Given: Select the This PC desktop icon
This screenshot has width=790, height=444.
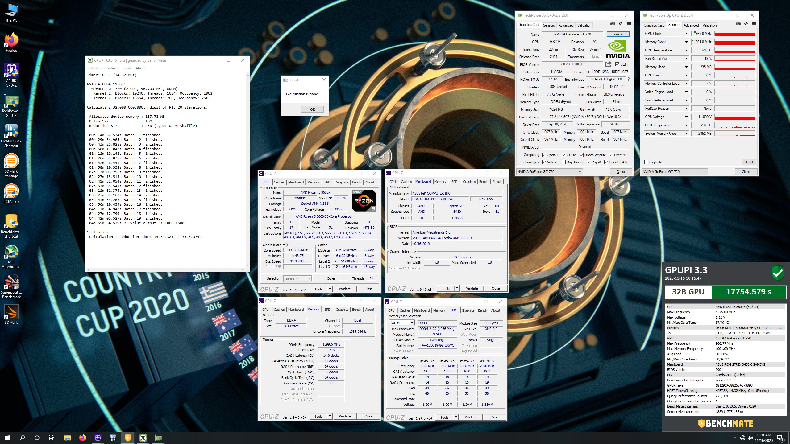Looking at the screenshot, I should (11, 13).
